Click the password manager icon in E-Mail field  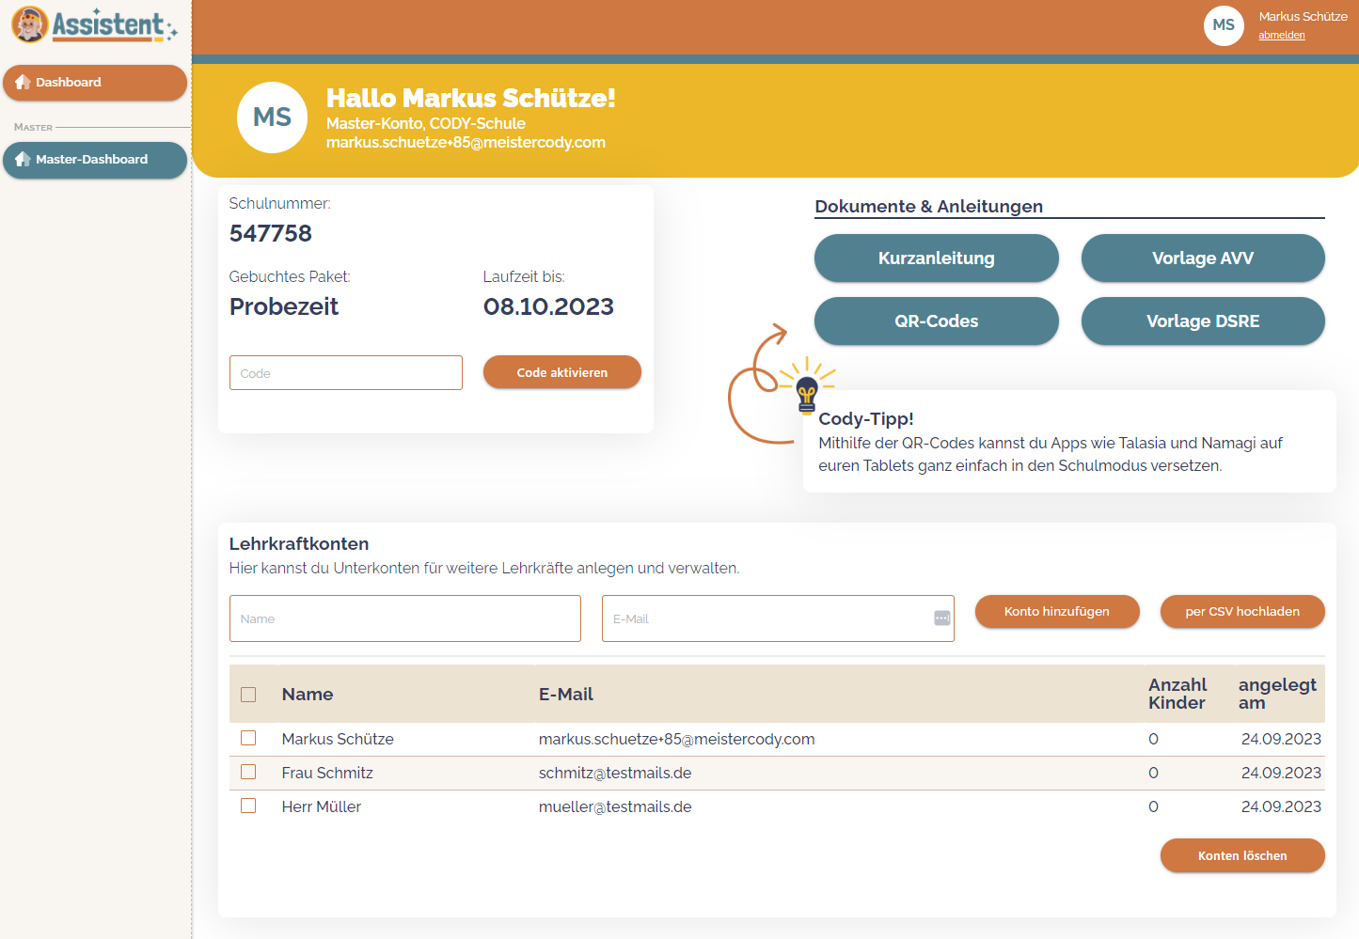(x=941, y=618)
